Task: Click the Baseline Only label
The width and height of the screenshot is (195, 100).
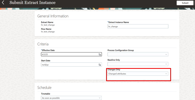Action: (x=114, y=60)
